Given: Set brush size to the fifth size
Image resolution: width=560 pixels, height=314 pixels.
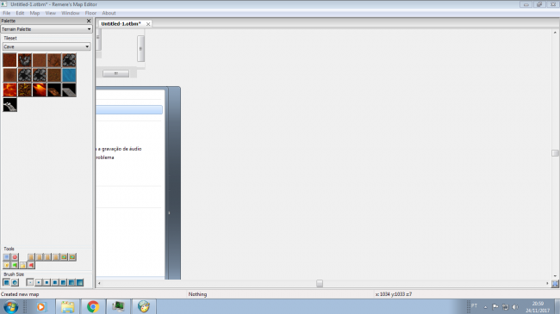Looking at the screenshot, I should (63, 282).
